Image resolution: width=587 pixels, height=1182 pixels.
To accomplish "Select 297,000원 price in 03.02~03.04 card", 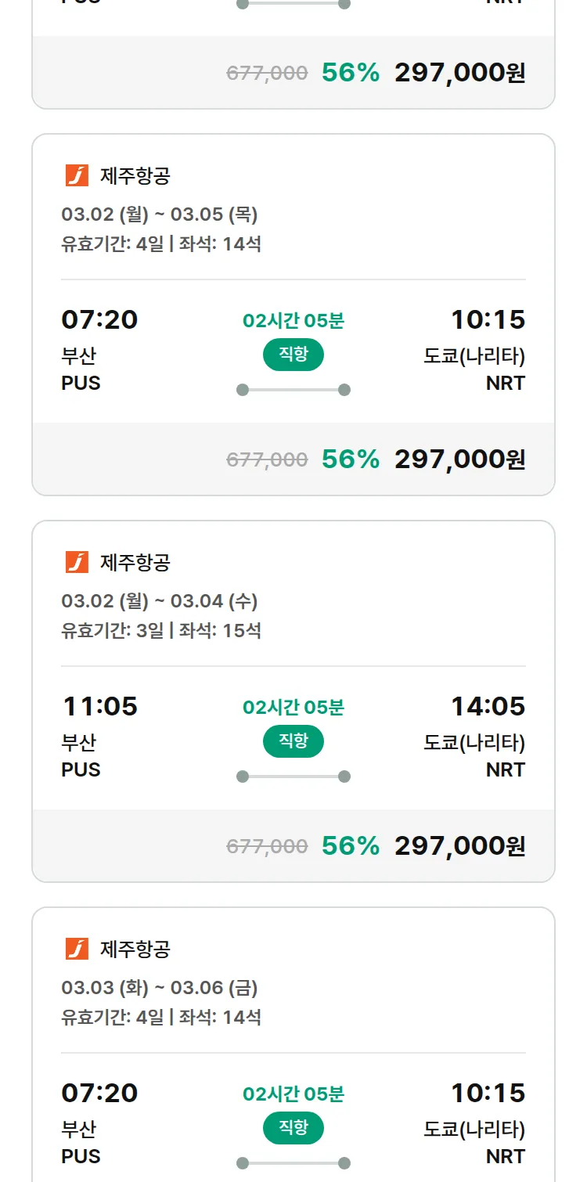I will pyautogui.click(x=459, y=846).
